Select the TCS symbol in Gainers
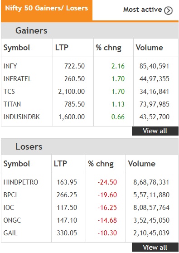The width and height of the screenshot is (179, 253). click(9, 92)
